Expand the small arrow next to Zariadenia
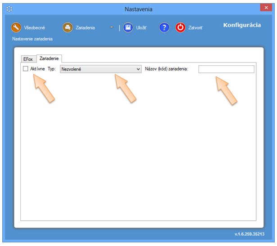 click(111, 27)
